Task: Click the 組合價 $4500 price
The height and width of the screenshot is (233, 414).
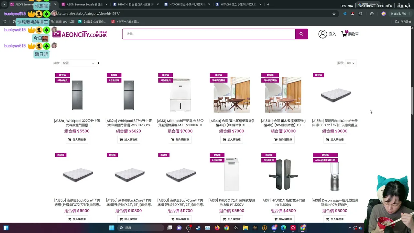Action: pyautogui.click(x=283, y=211)
